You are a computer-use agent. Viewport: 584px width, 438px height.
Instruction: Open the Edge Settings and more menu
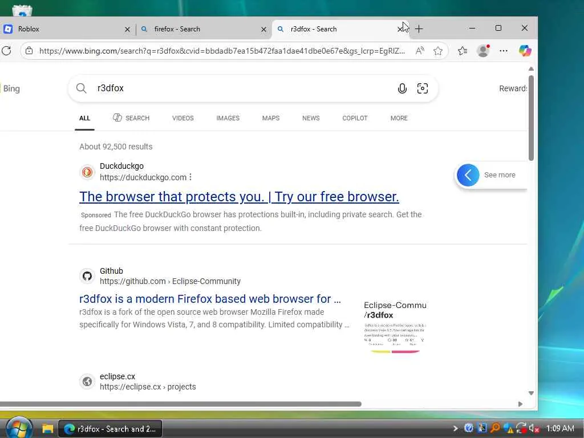point(504,51)
